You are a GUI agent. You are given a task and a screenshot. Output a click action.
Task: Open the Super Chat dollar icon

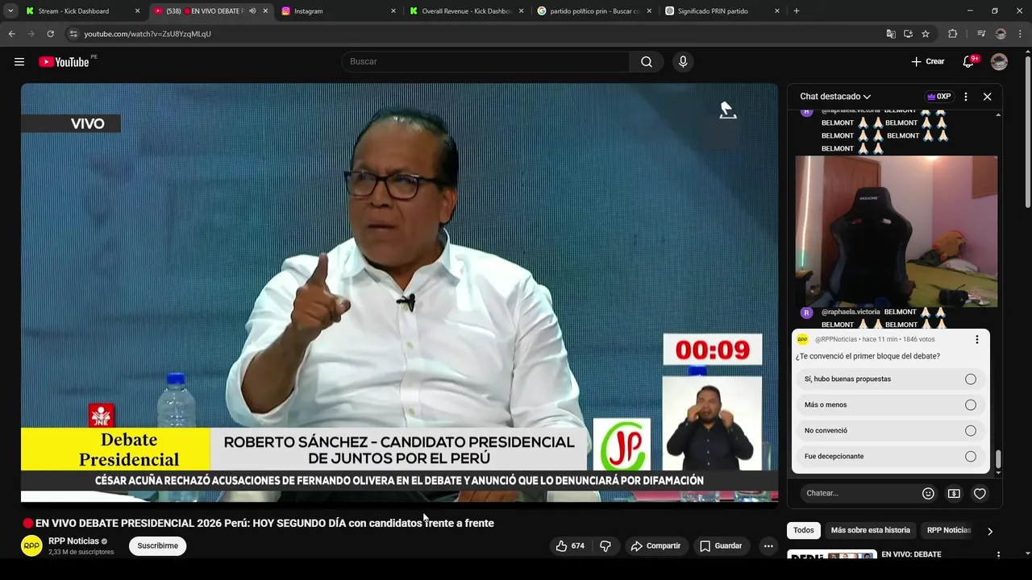[954, 493]
